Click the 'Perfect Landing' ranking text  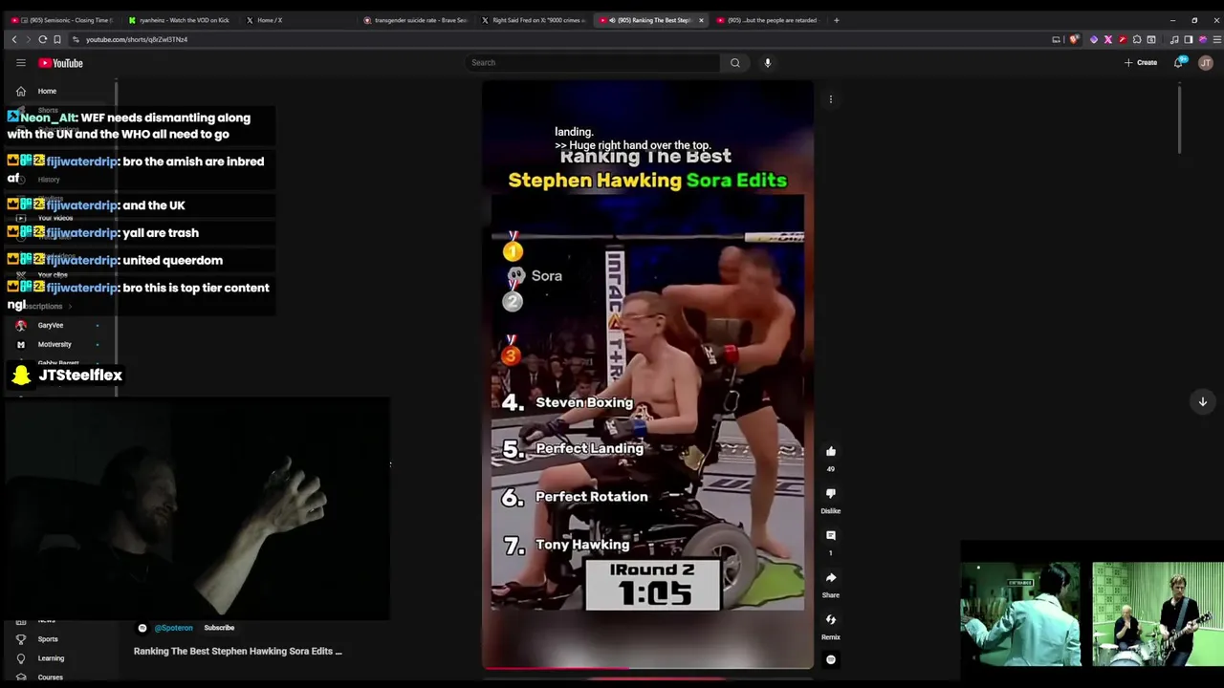tap(590, 448)
